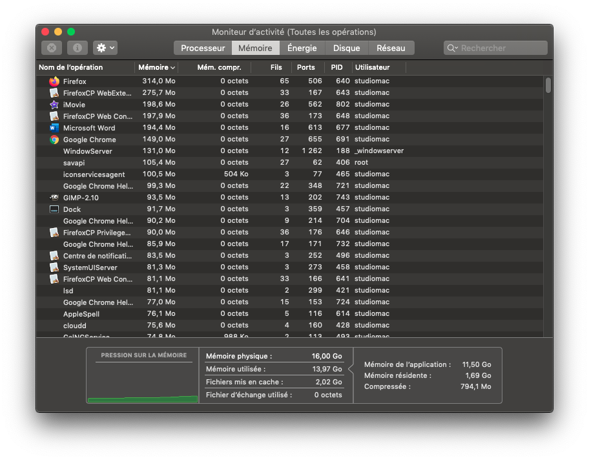Click Fichier d'échange utilisé value
Screen dimensions: 589x460
pos(328,395)
